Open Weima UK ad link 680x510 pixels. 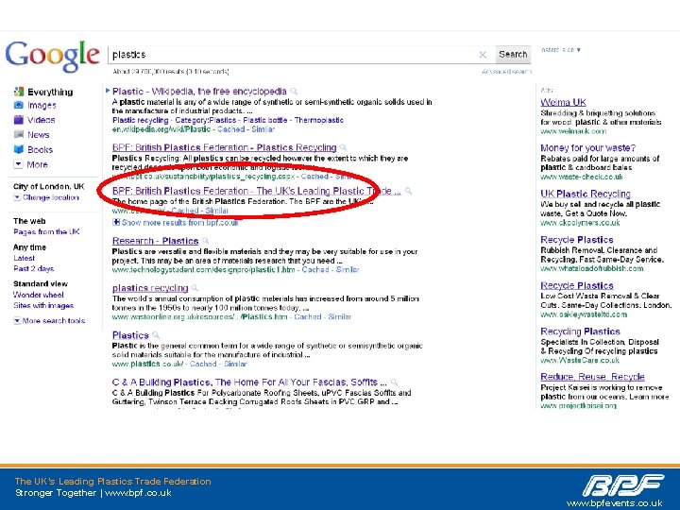tap(563, 102)
